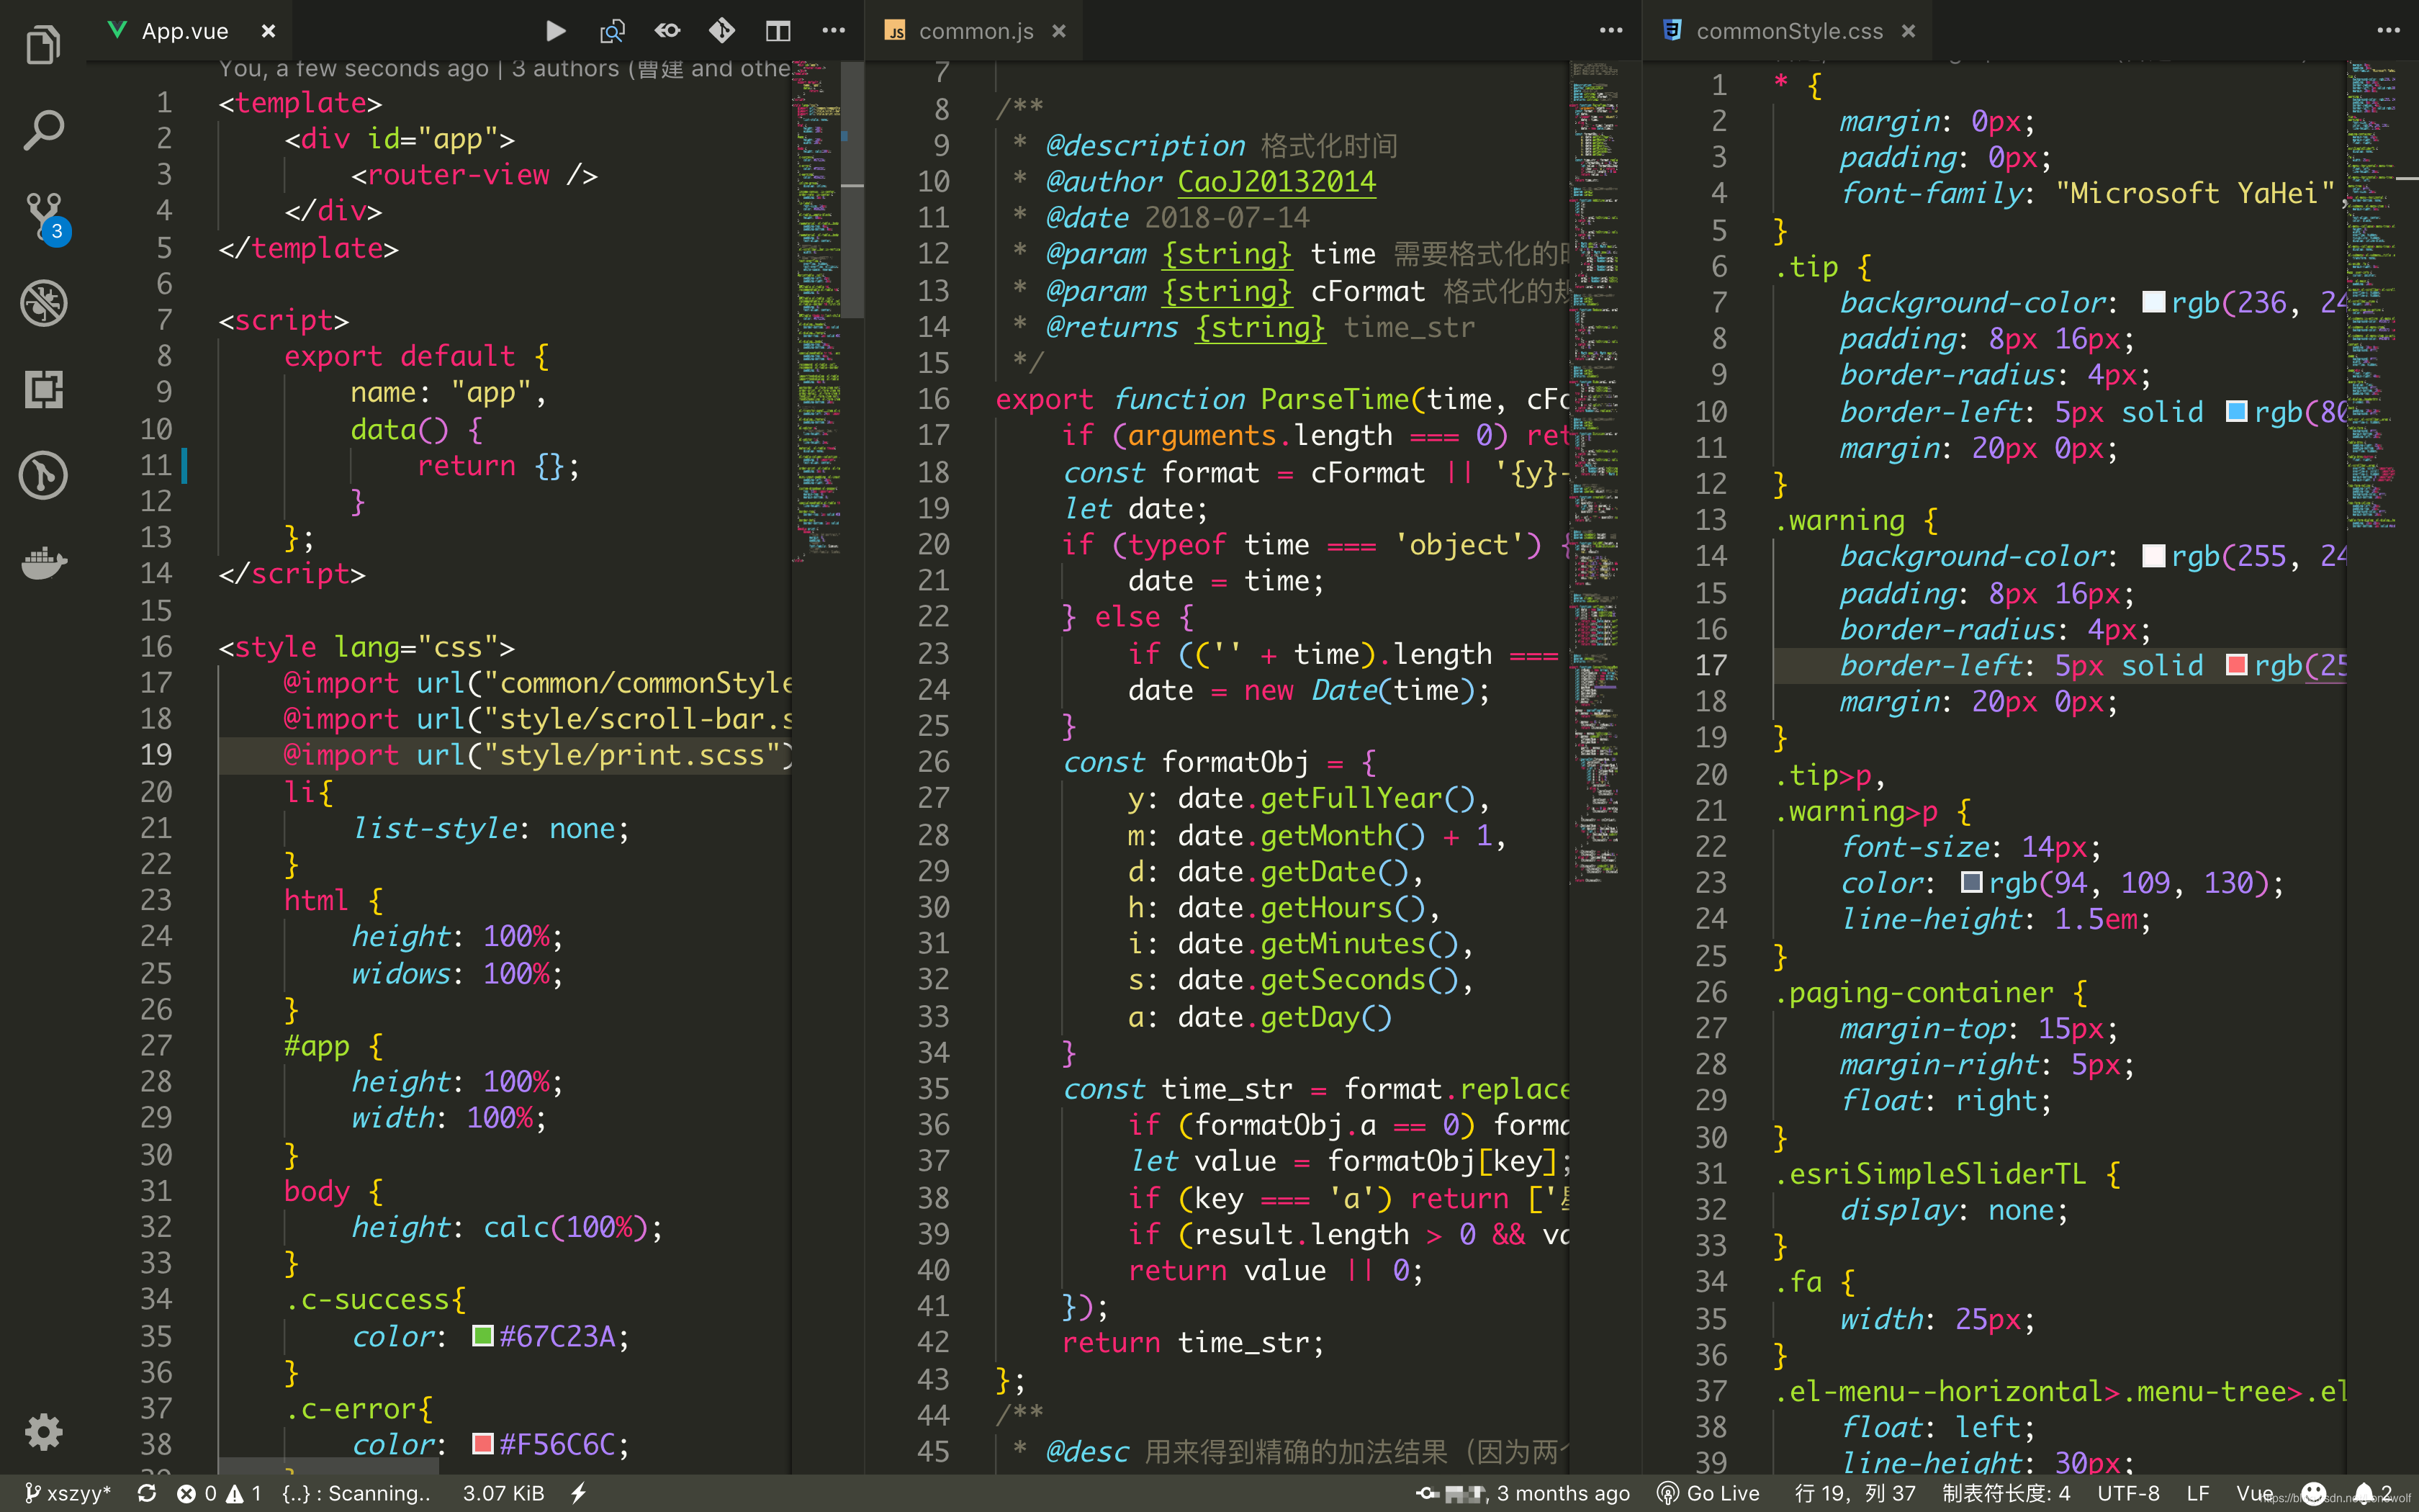The height and width of the screenshot is (1512, 2419).
Task: Click line number 16 in common.js
Action: (934, 399)
